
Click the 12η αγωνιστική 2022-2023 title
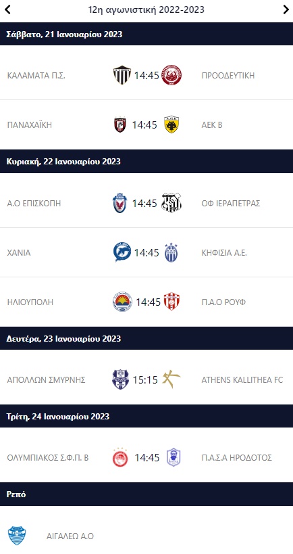click(x=146, y=9)
